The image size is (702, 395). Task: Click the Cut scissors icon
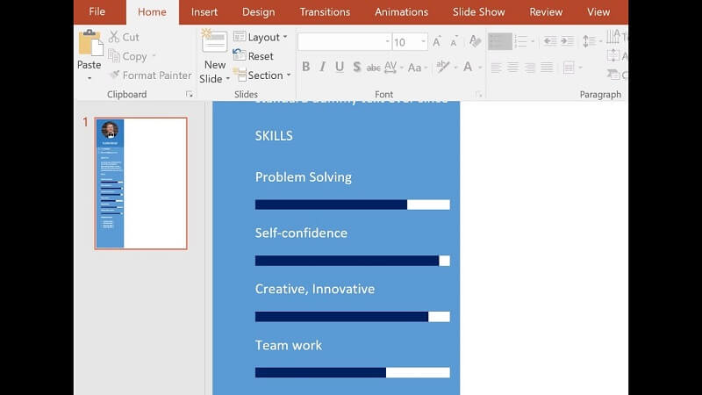[x=115, y=37]
